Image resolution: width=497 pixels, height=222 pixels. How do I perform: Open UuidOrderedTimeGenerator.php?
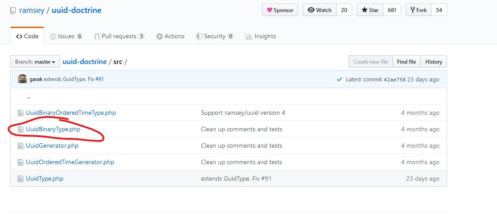coord(70,162)
